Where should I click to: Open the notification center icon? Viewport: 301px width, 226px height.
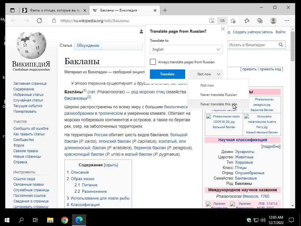pos(291,220)
